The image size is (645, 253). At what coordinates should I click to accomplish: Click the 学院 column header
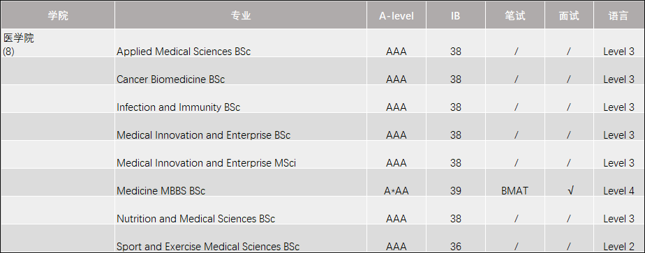(x=57, y=15)
